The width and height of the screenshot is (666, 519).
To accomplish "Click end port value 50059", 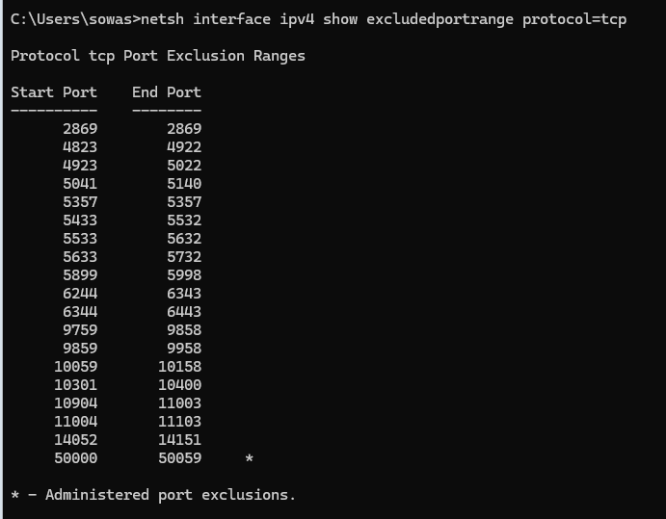I will (x=180, y=458).
